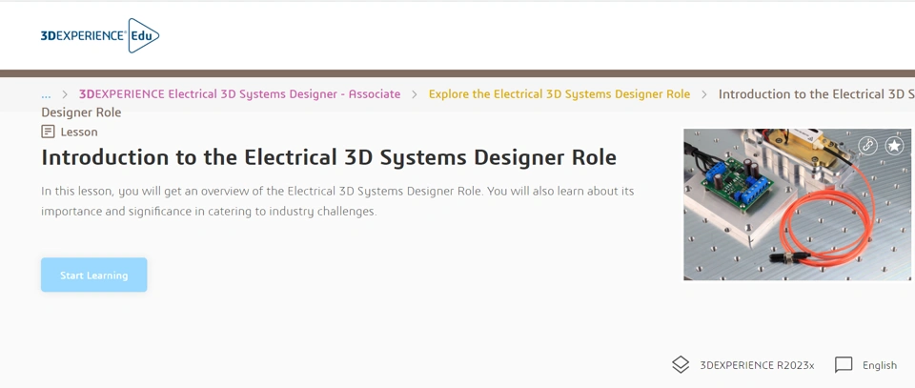Click the lesson title heading

pos(329,157)
